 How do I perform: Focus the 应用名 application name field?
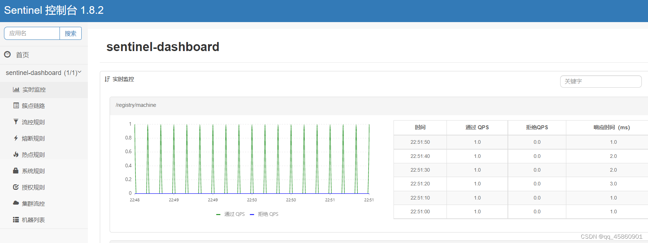coord(32,33)
